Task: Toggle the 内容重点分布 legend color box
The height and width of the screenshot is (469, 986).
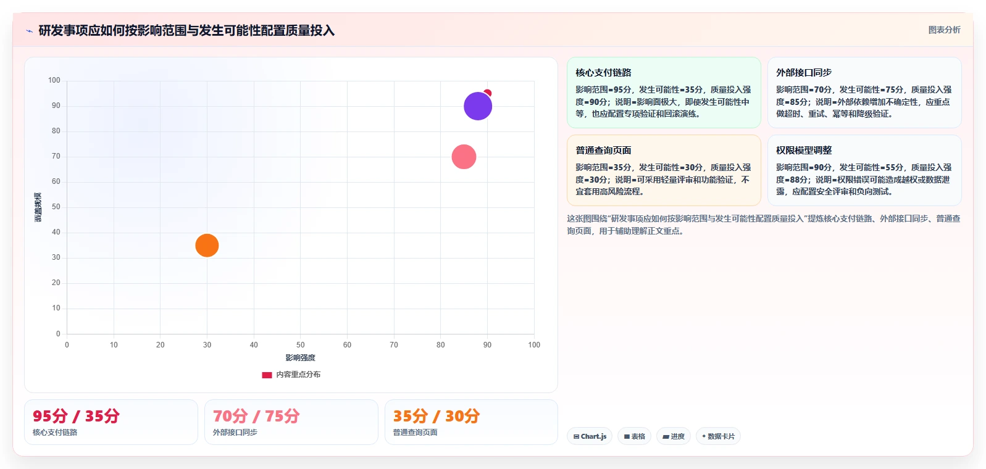Action: [x=267, y=375]
